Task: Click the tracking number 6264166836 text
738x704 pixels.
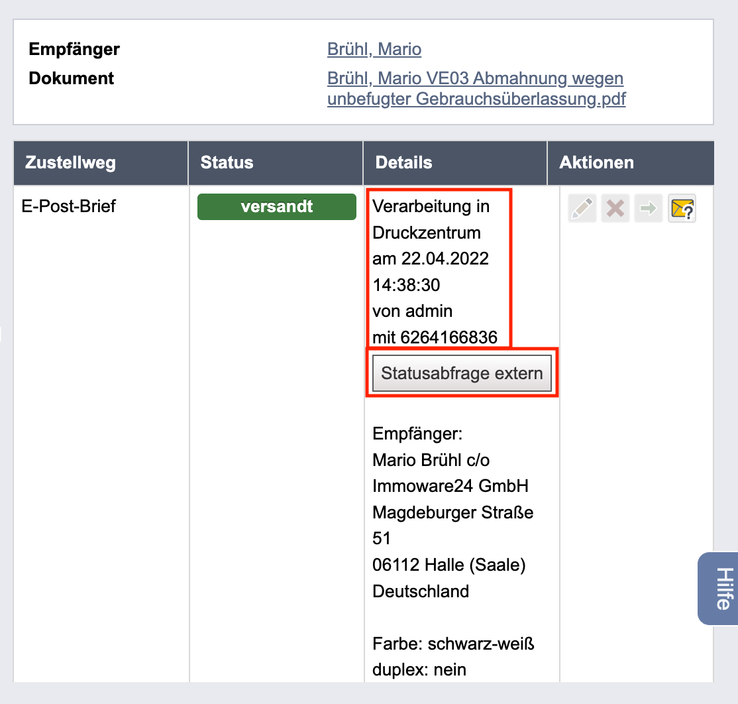Action: click(x=448, y=337)
